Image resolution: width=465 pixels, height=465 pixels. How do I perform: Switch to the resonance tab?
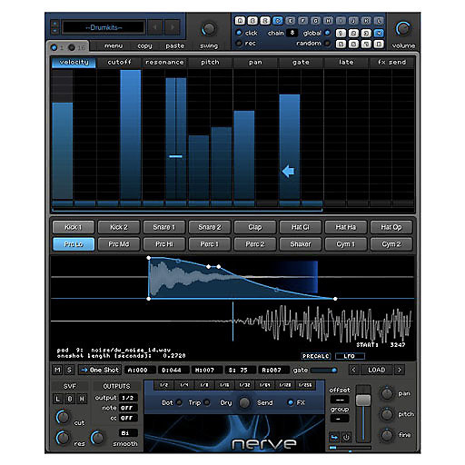164,63
